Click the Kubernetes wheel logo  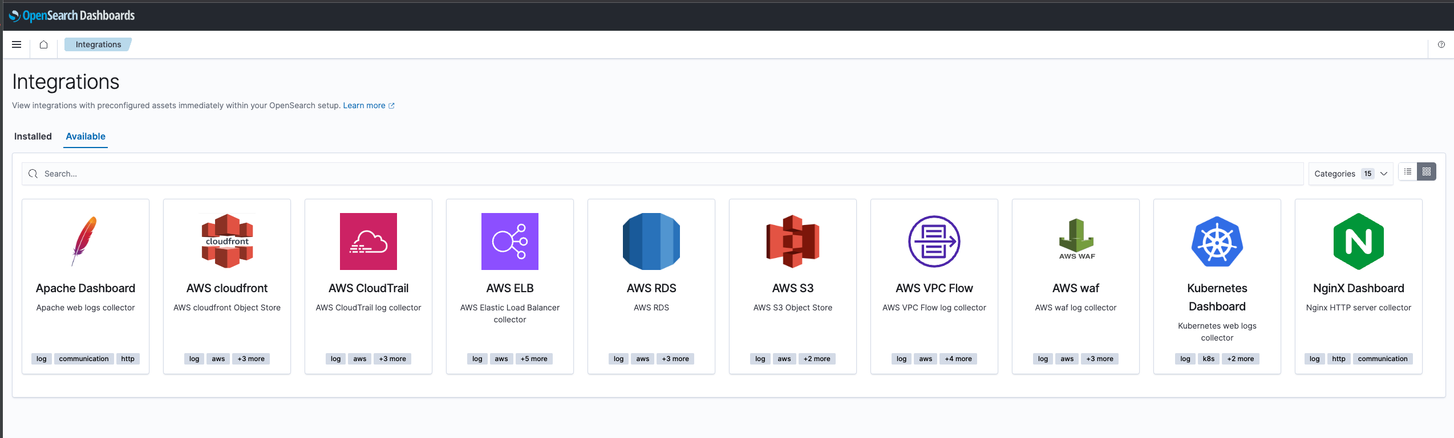pos(1217,241)
